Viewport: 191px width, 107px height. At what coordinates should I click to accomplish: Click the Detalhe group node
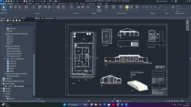coord(7,94)
